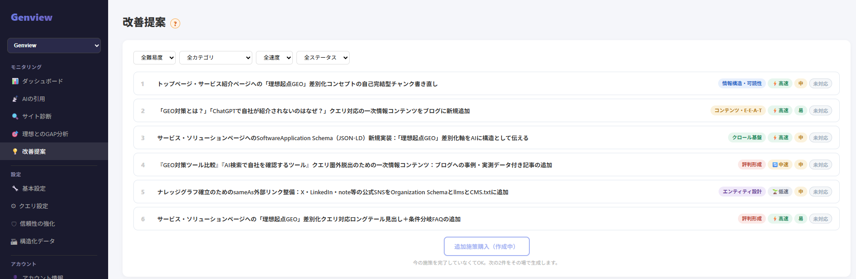Screen dimensions: 856x279
Task: Click the ダッシュボード chart icon
Action: (x=15, y=81)
